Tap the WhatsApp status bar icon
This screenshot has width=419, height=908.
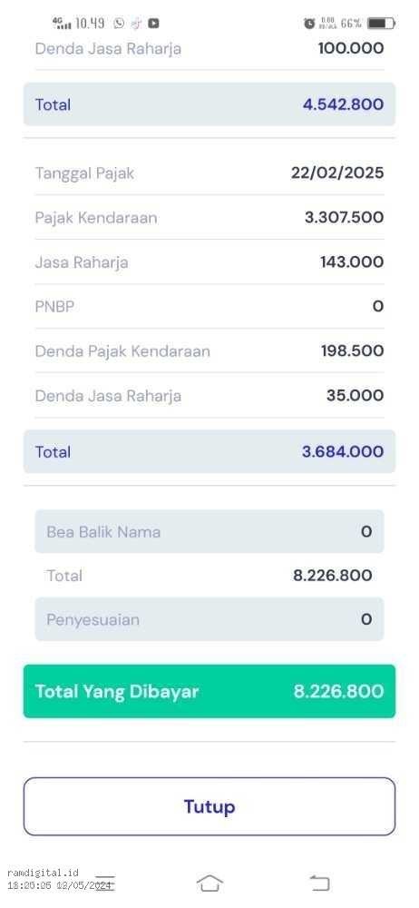pos(119,24)
